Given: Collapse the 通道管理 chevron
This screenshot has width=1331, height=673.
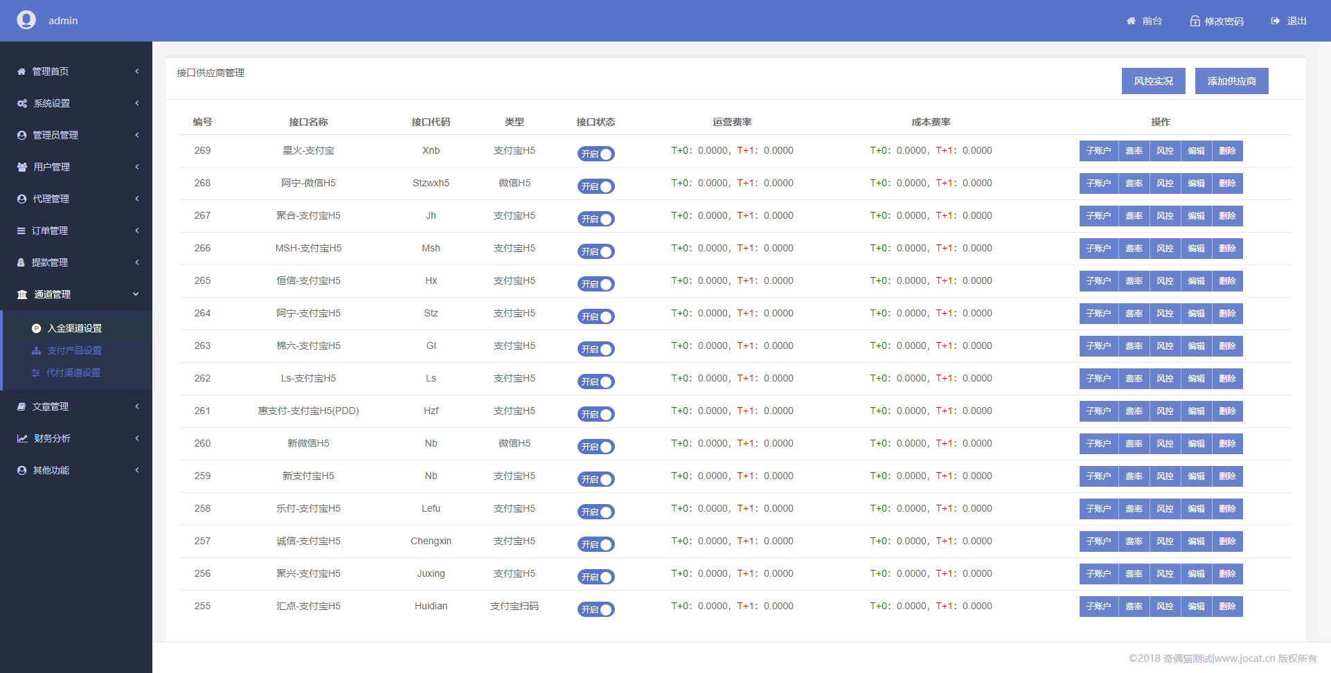Looking at the screenshot, I should click(136, 294).
